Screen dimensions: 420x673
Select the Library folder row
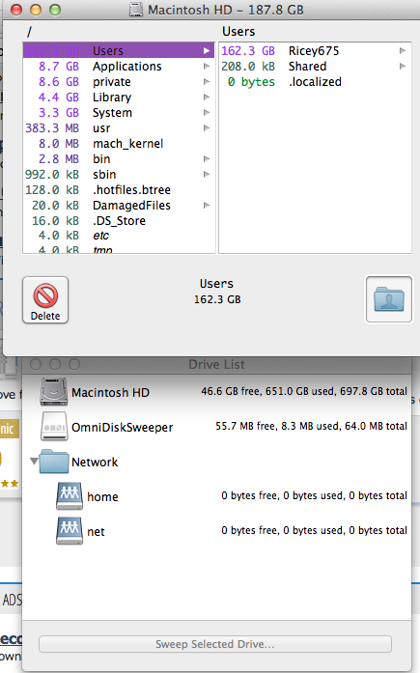[119, 97]
